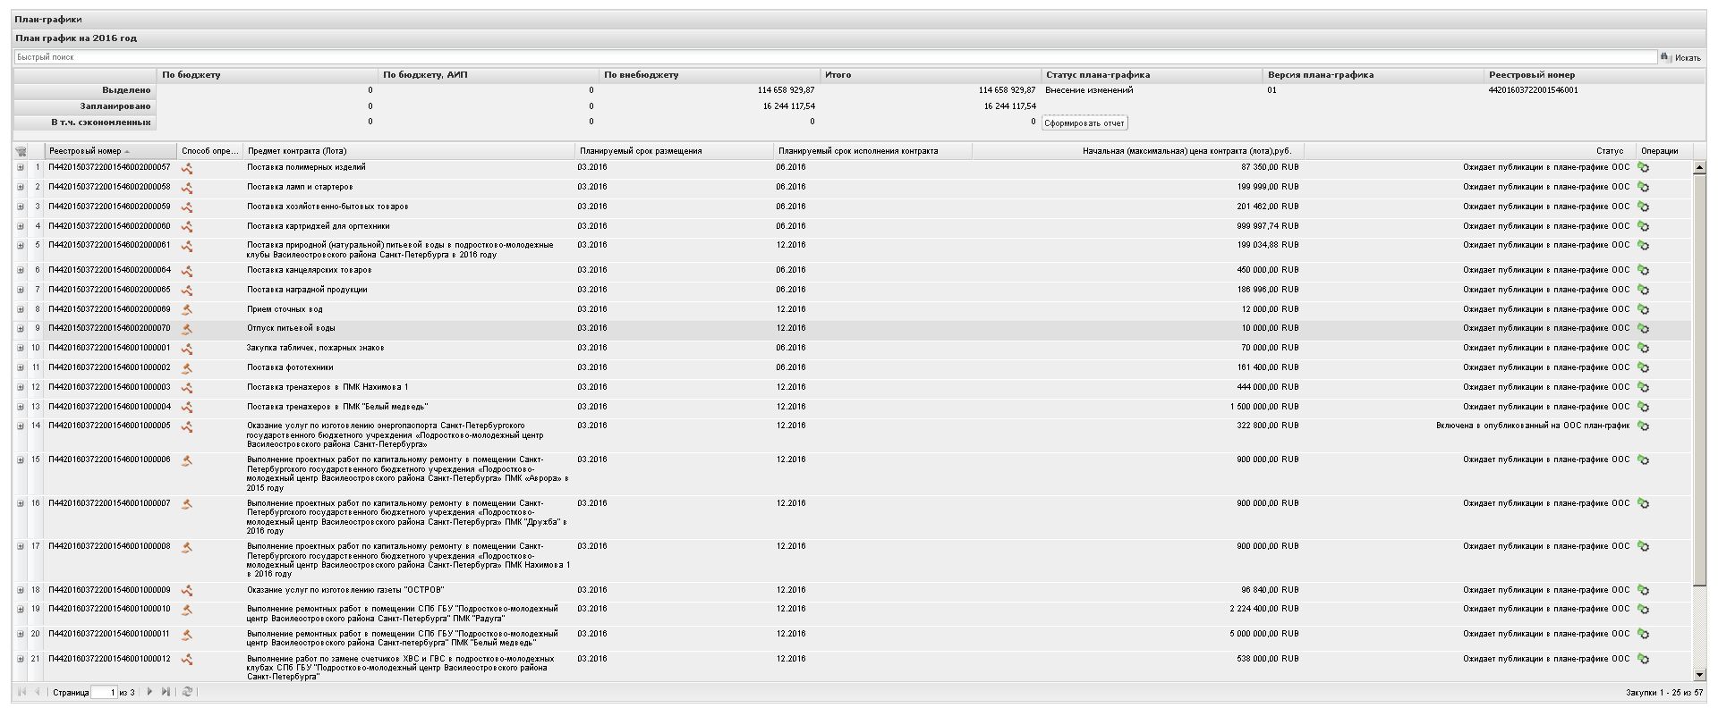
Task: Click the Способ опре... column header
Action: 210,151
